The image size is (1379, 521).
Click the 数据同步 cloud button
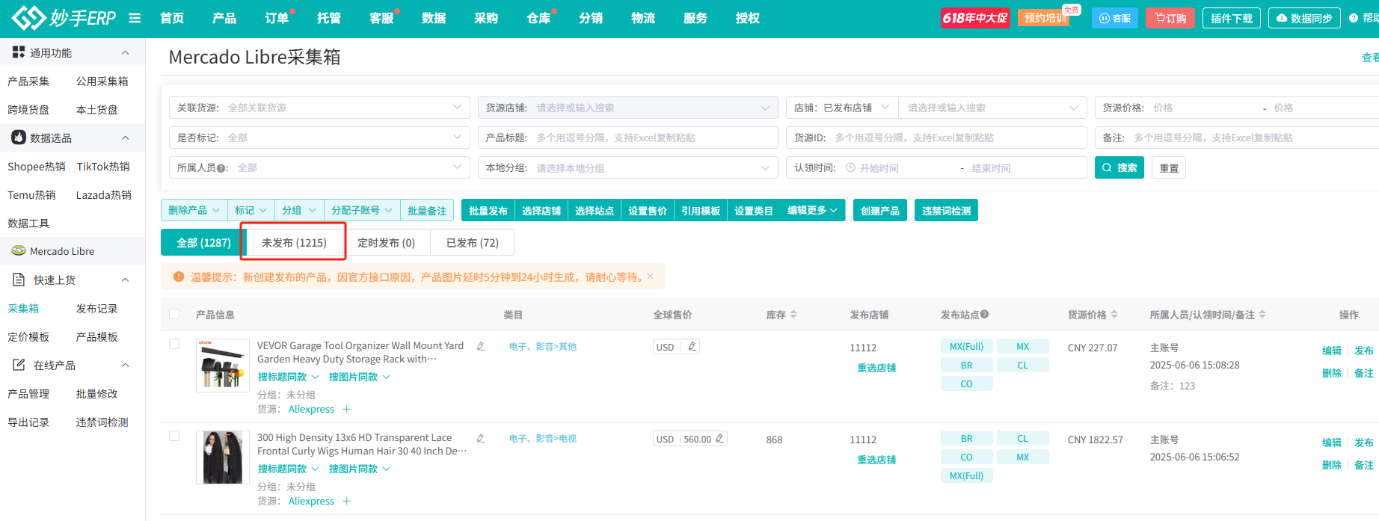click(x=1304, y=18)
